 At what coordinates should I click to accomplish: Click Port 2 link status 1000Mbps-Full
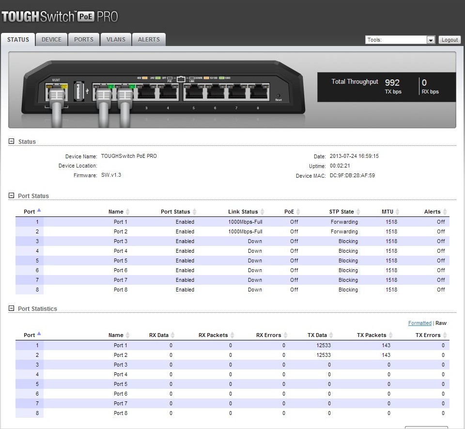(x=245, y=231)
